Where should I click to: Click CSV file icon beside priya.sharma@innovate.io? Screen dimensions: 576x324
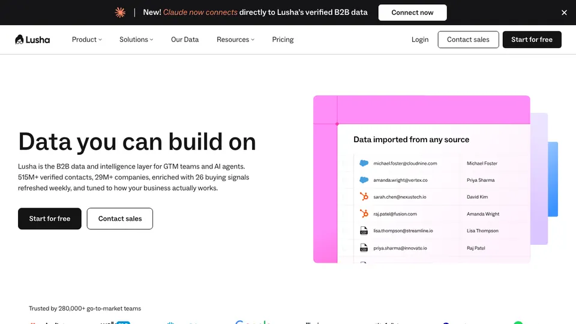364,248
